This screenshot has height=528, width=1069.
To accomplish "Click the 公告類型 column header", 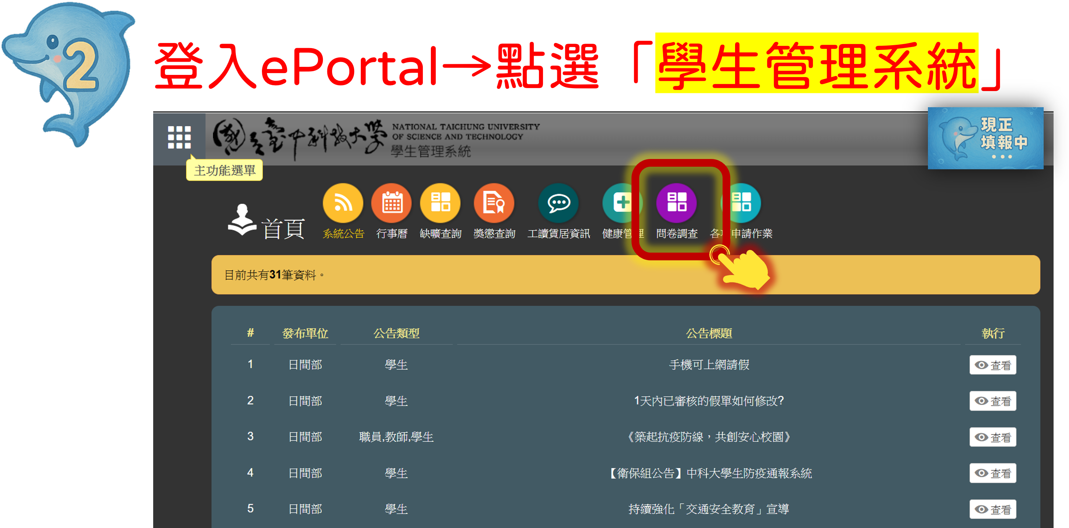I will [x=396, y=333].
